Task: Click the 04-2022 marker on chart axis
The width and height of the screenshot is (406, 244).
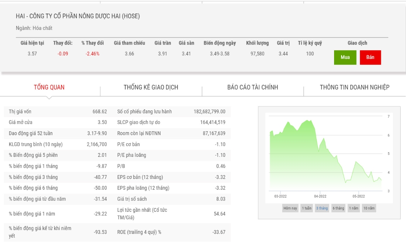Action: [320, 196]
